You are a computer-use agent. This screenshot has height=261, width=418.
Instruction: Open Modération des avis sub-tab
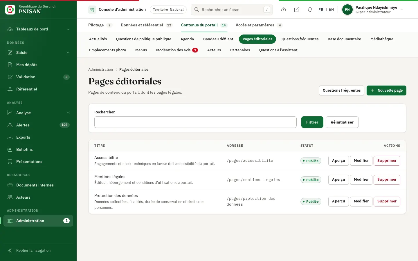[177, 50]
